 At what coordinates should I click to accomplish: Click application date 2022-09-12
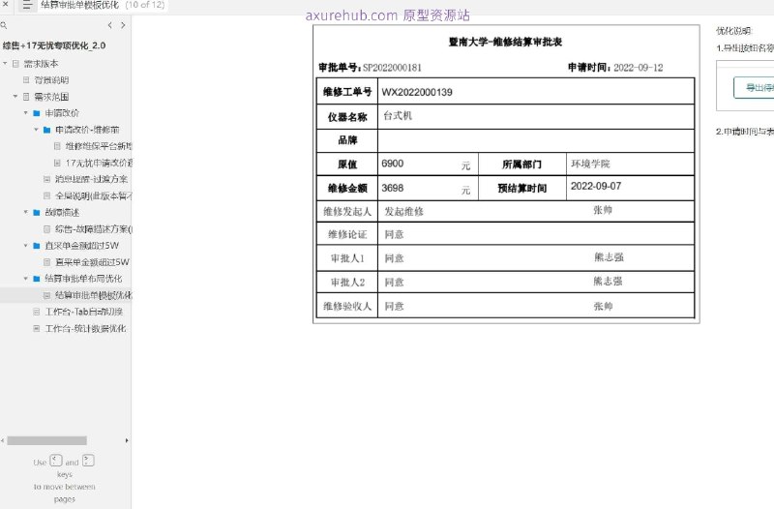(639, 68)
